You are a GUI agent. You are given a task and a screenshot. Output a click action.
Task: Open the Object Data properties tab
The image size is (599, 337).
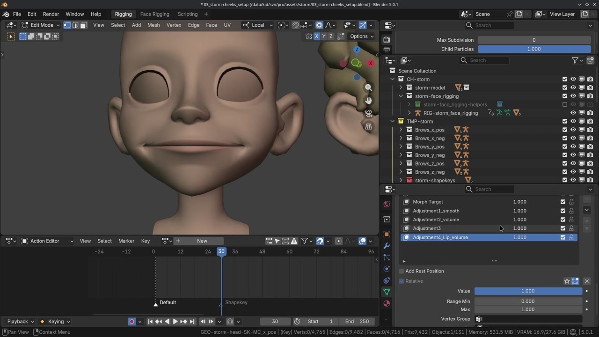[387, 292]
